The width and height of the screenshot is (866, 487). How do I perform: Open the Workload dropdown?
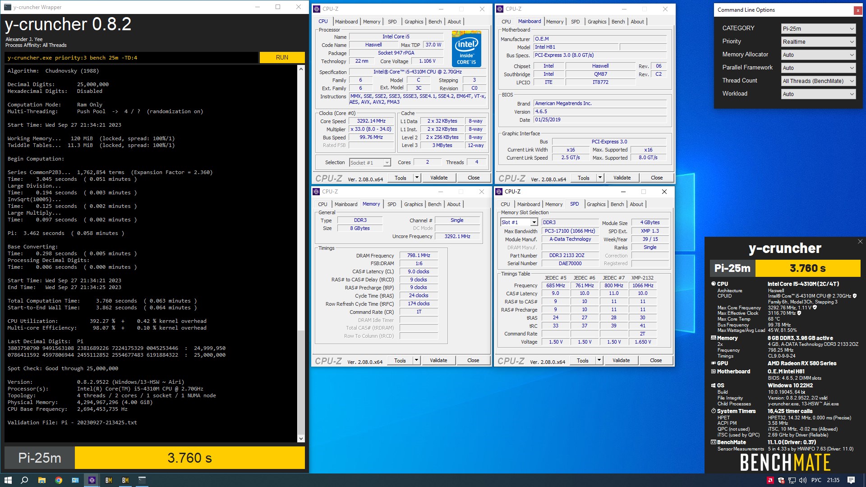818,94
